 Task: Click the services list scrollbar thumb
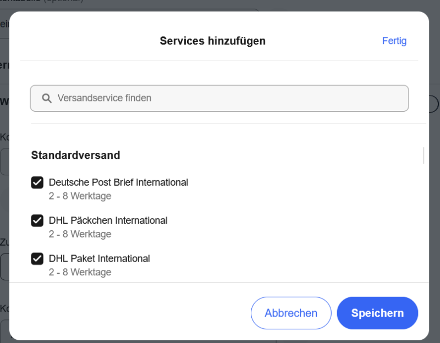[x=423, y=156]
